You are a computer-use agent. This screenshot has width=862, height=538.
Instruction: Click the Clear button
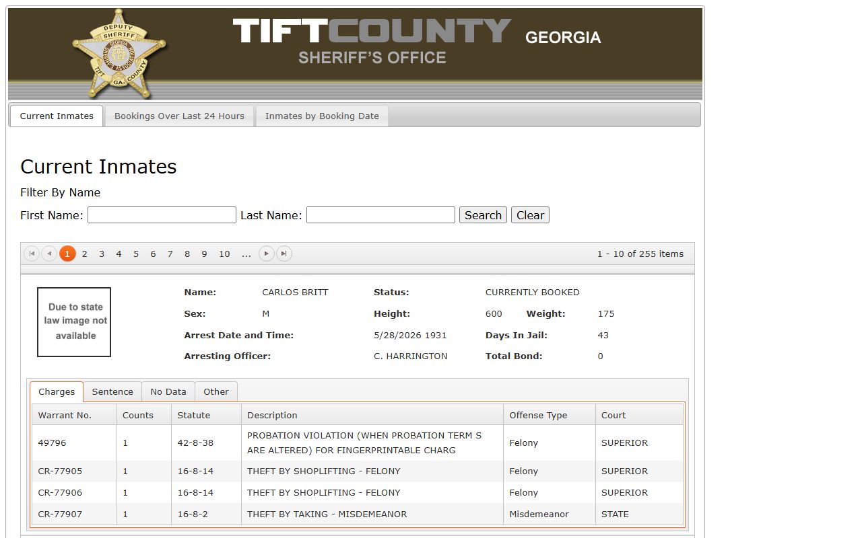coord(530,215)
